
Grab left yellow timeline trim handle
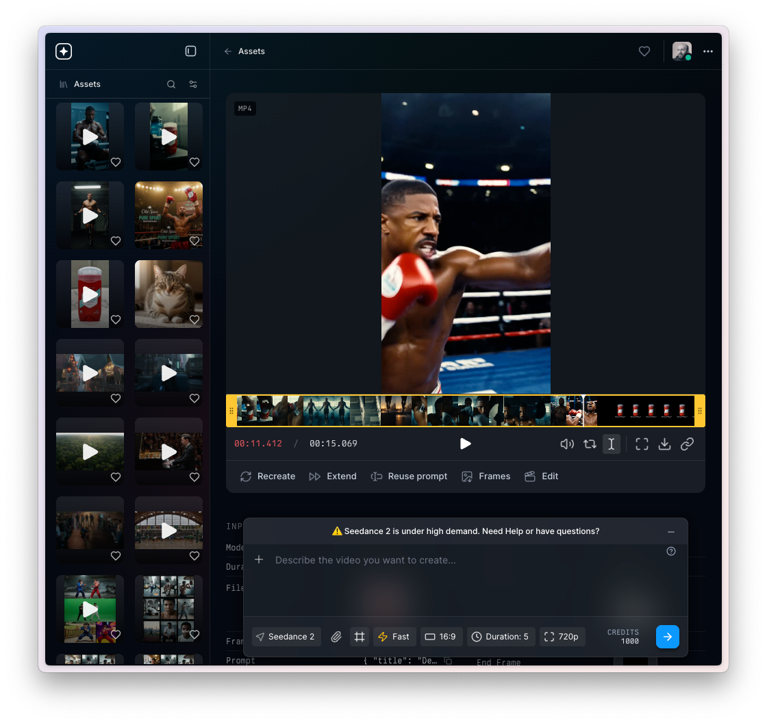tap(231, 411)
